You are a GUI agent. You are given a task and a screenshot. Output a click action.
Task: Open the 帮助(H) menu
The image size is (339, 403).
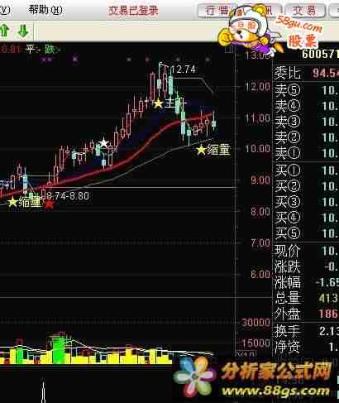tap(45, 10)
